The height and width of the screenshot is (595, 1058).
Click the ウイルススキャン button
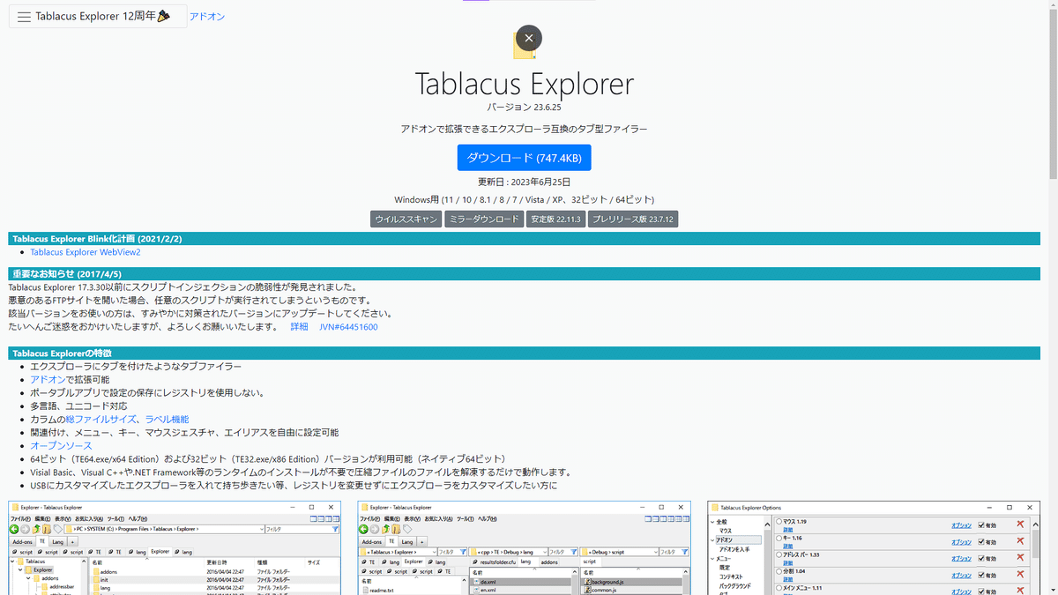click(406, 219)
